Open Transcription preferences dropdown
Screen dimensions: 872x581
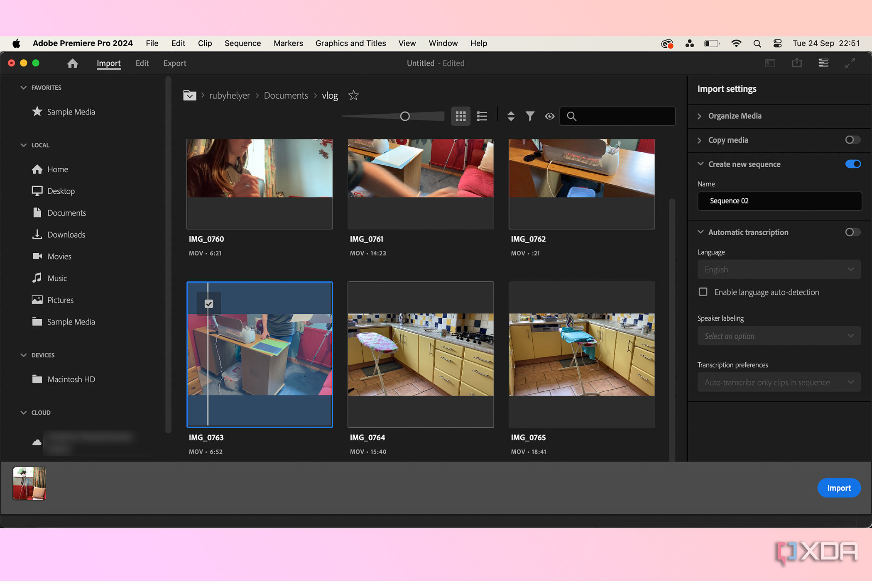(x=779, y=382)
